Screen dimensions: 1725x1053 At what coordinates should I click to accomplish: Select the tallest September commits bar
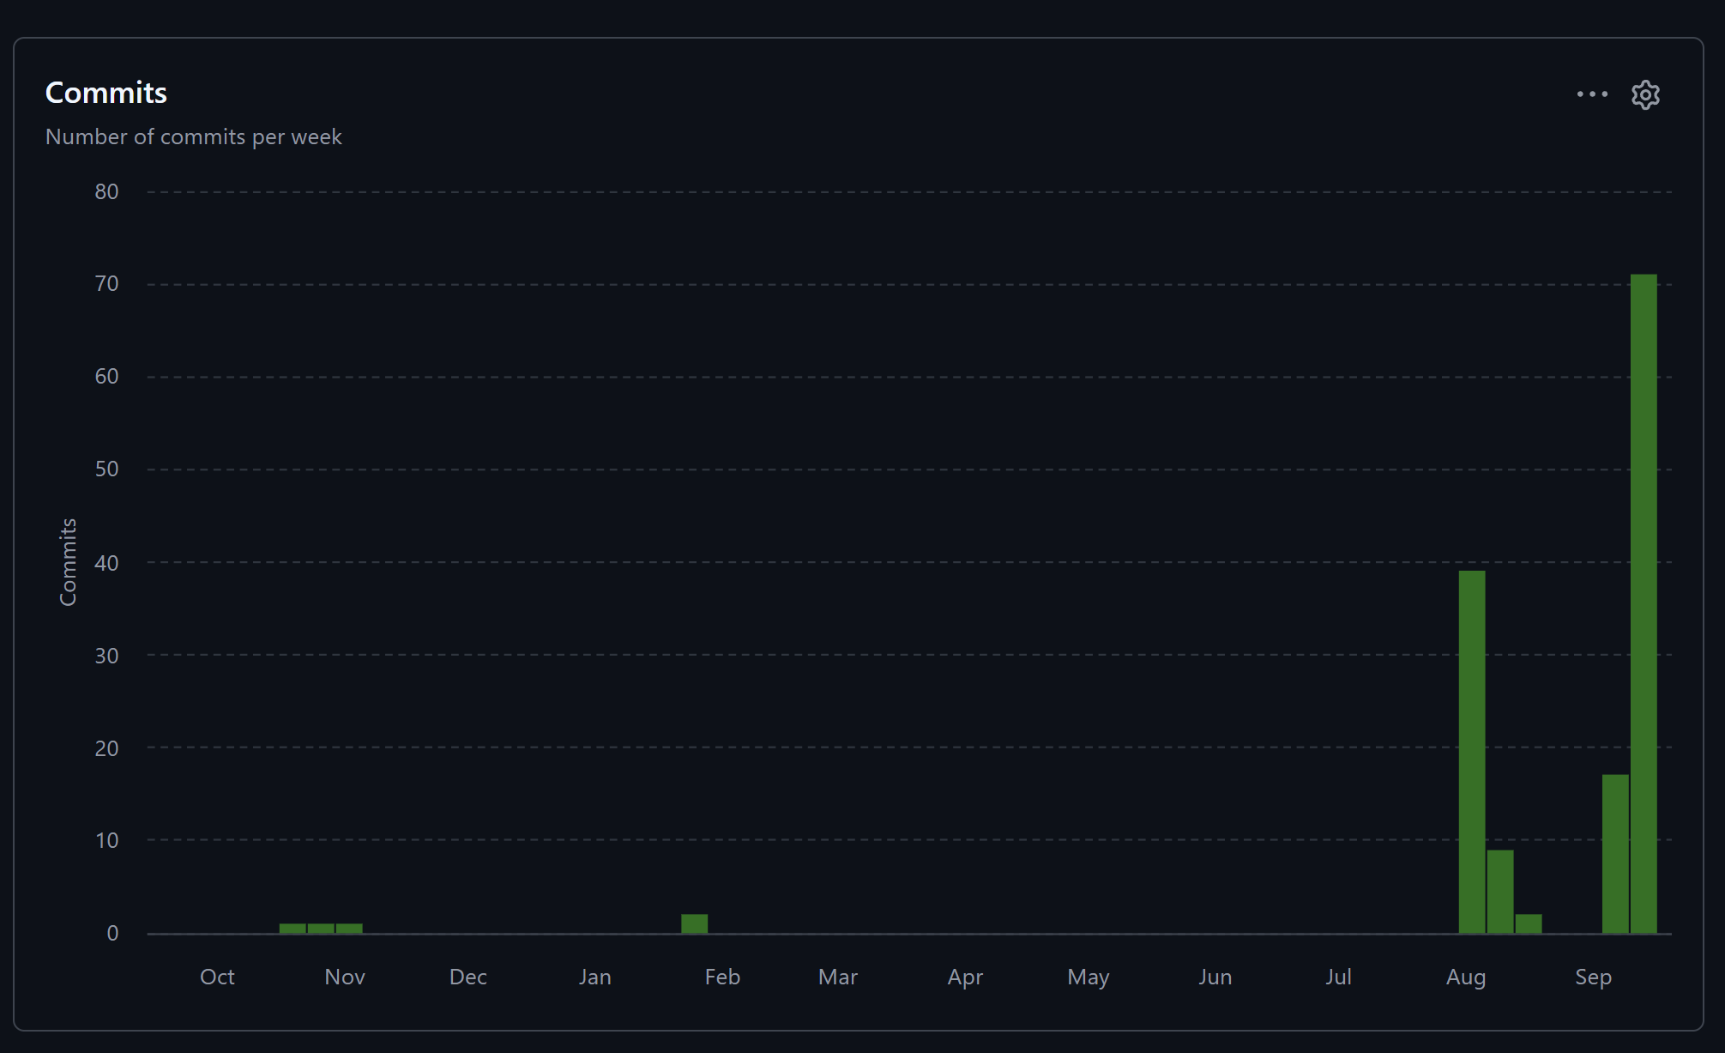pyautogui.click(x=1644, y=603)
